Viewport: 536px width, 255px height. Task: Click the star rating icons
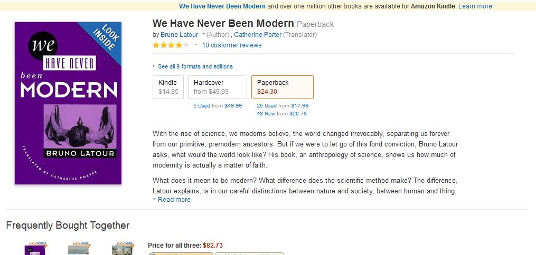[171, 45]
